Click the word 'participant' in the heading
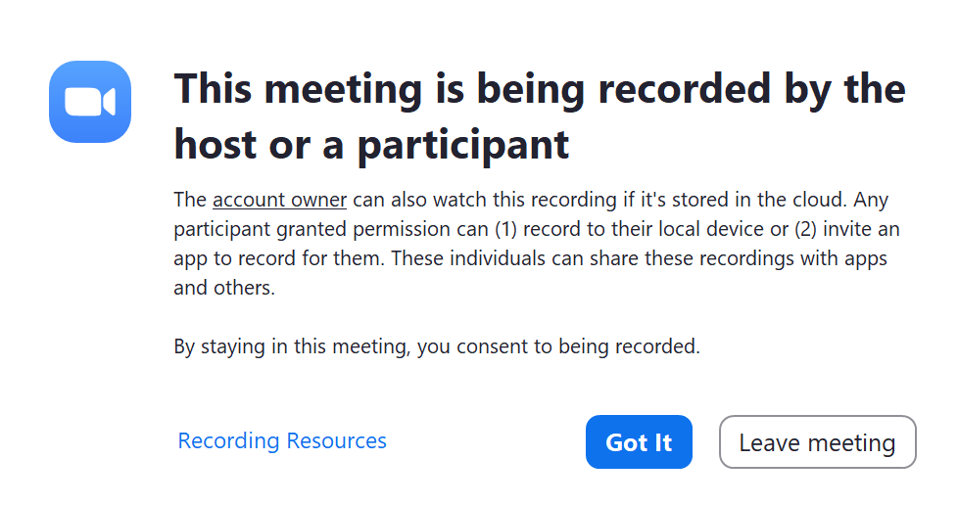 (463, 145)
